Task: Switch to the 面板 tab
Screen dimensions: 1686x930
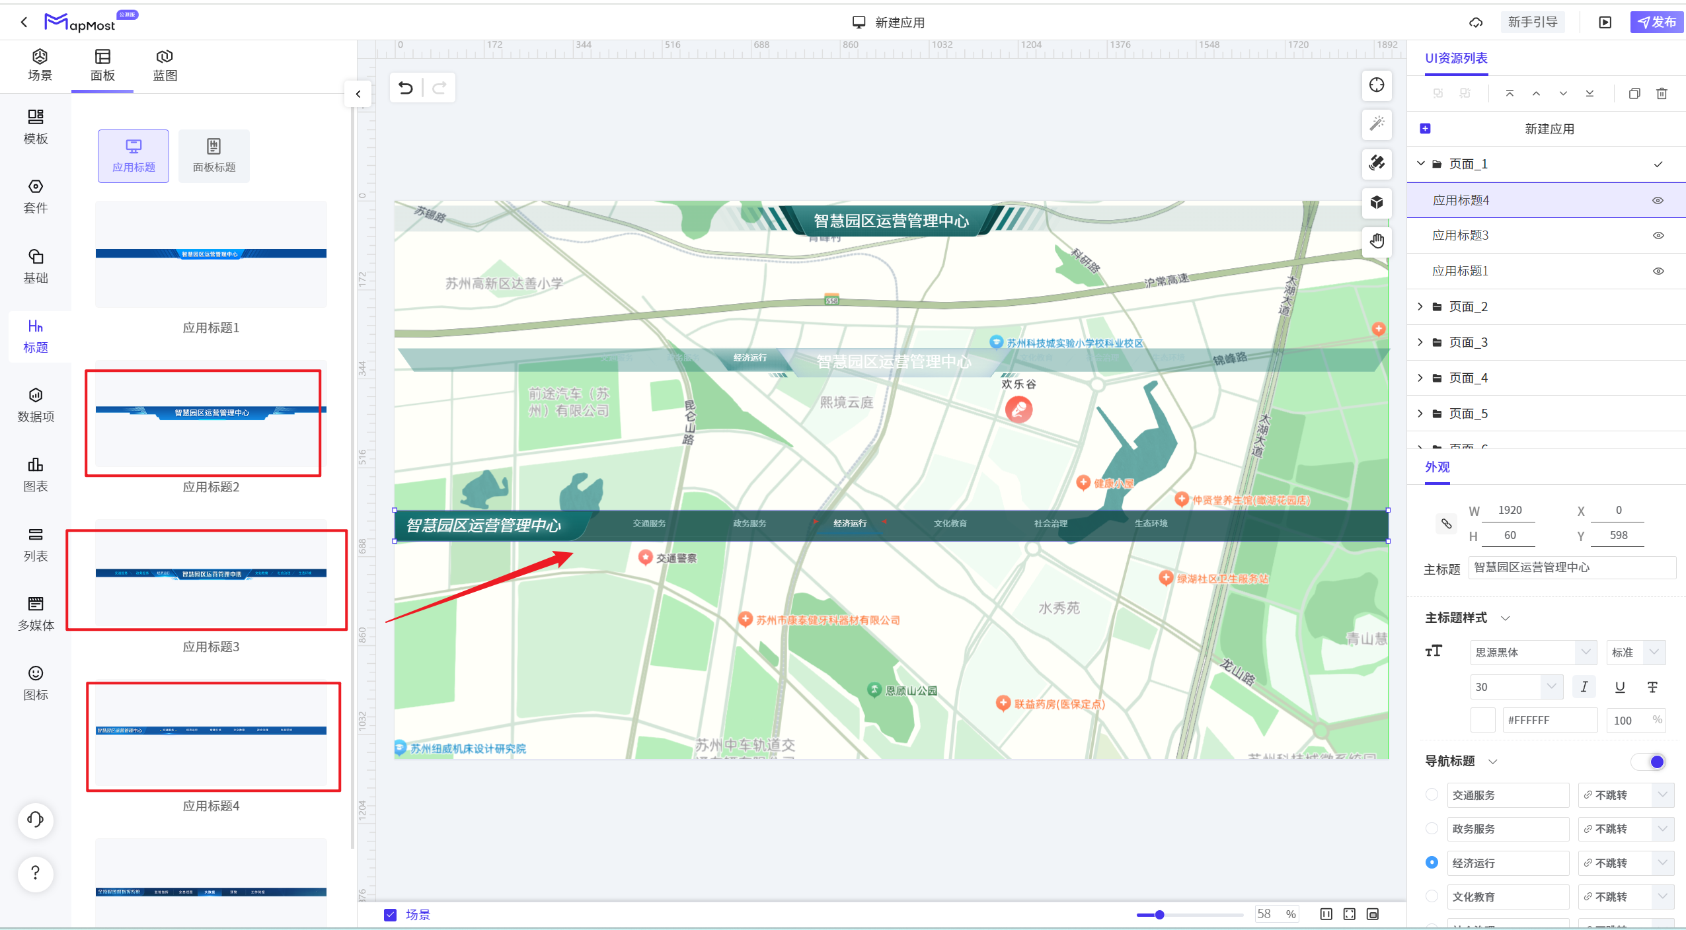Action: tap(102, 65)
